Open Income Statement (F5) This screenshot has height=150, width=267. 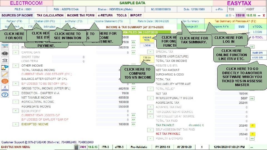[109, 21]
